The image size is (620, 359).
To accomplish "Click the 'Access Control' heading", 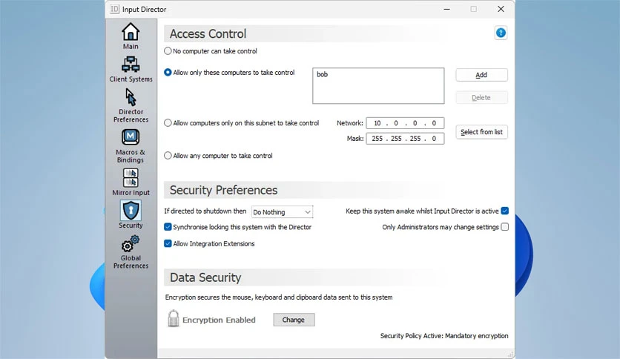I will [208, 34].
